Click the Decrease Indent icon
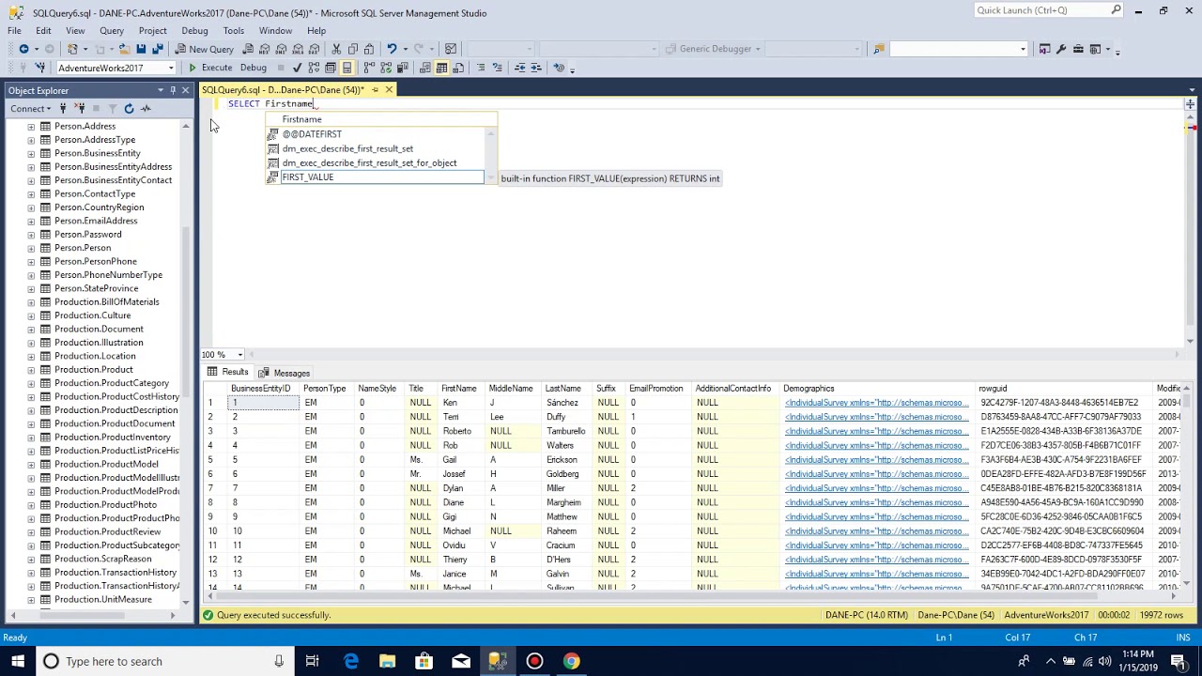Image resolution: width=1202 pixels, height=676 pixels. (519, 68)
